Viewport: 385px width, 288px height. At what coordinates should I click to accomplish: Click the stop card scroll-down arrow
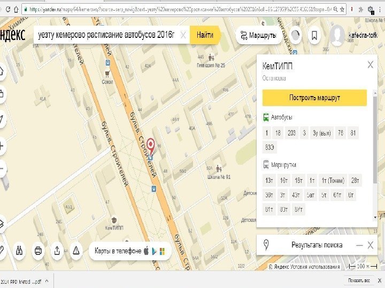pos(375,217)
